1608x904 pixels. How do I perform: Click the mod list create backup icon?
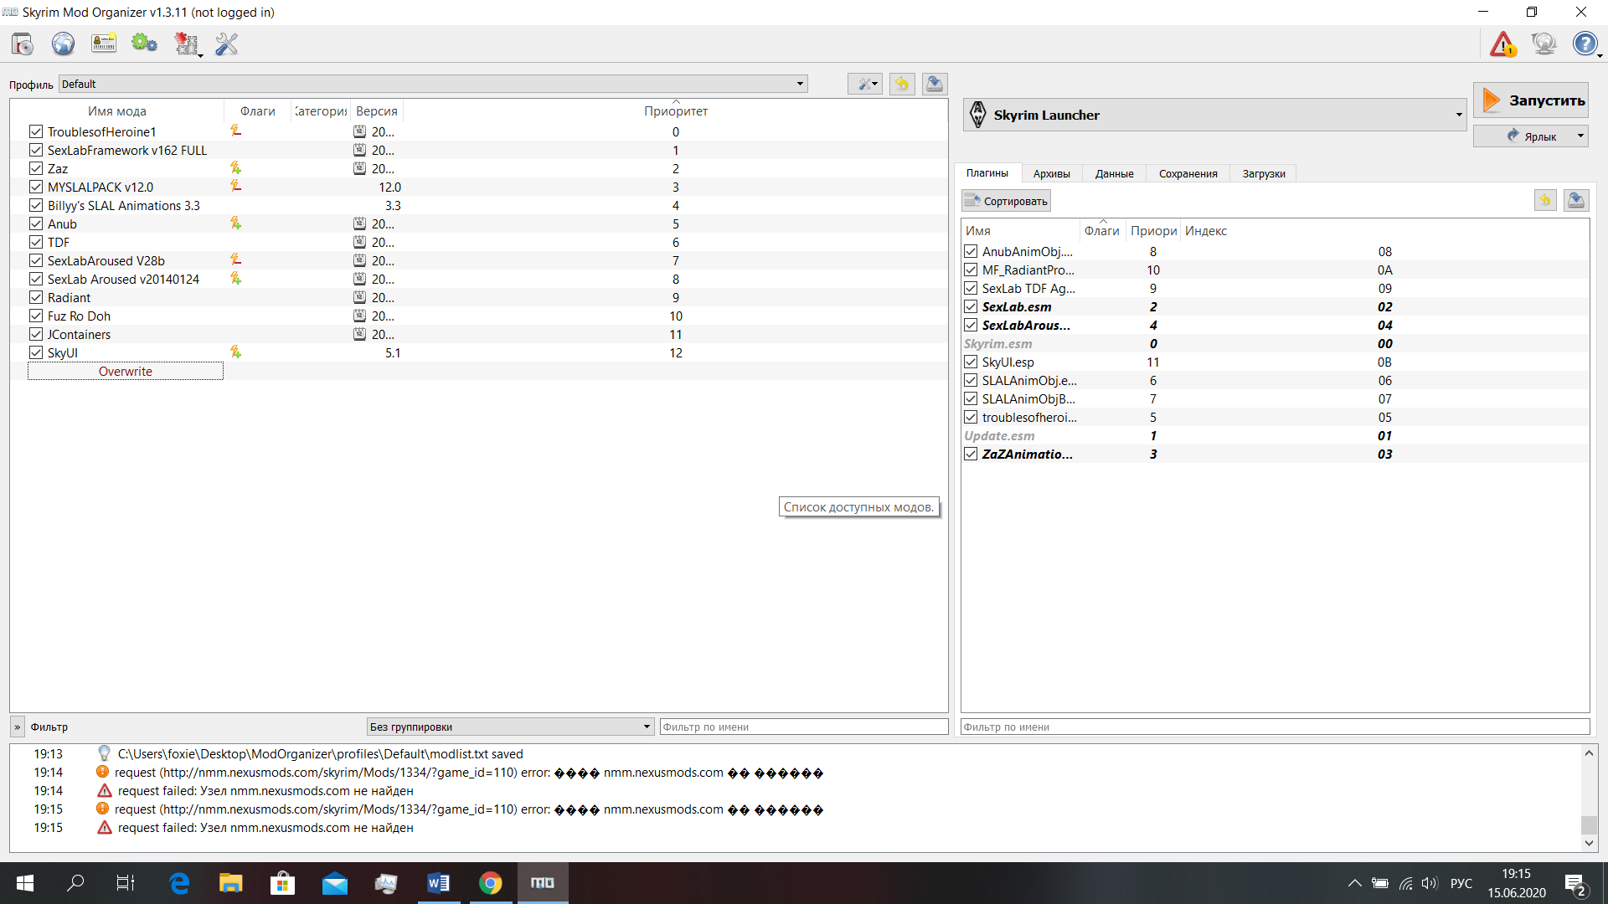pyautogui.click(x=935, y=84)
